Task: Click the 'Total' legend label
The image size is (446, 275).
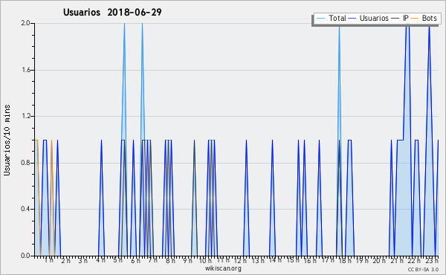Action: tap(337, 18)
